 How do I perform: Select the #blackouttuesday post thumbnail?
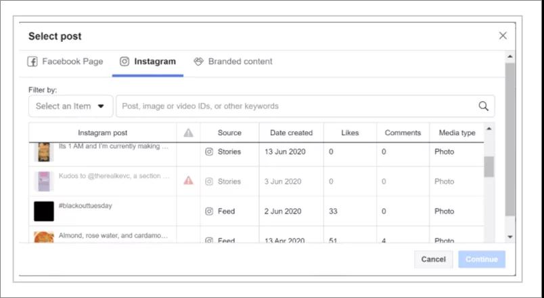pyautogui.click(x=44, y=212)
